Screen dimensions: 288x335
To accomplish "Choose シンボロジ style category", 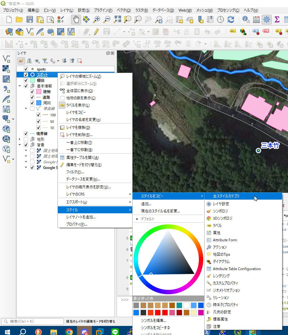I will (243, 211).
